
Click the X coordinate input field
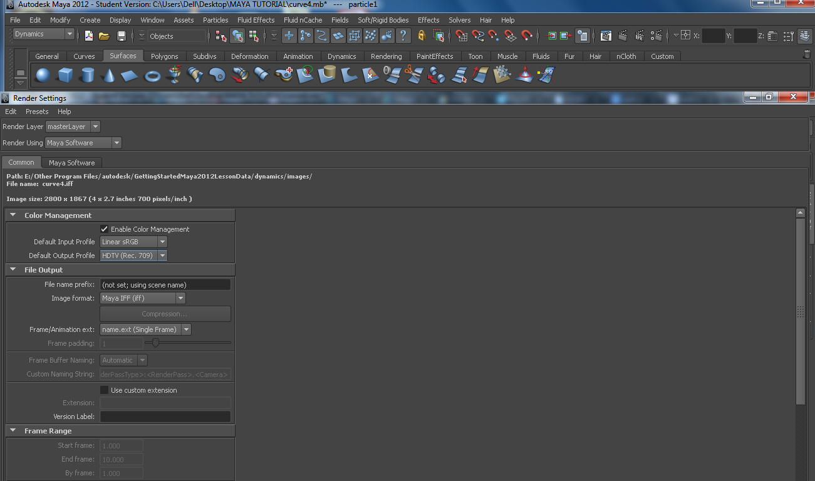point(714,36)
